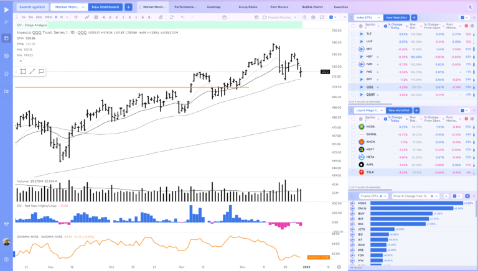Click the NVDA logo icon in watchlist
Image resolution: width=478 pixels, height=271 pixels.
pos(361,126)
